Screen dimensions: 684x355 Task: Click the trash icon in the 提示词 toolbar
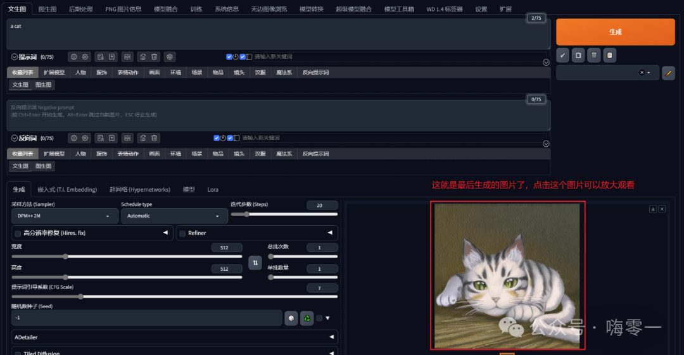coord(154,57)
